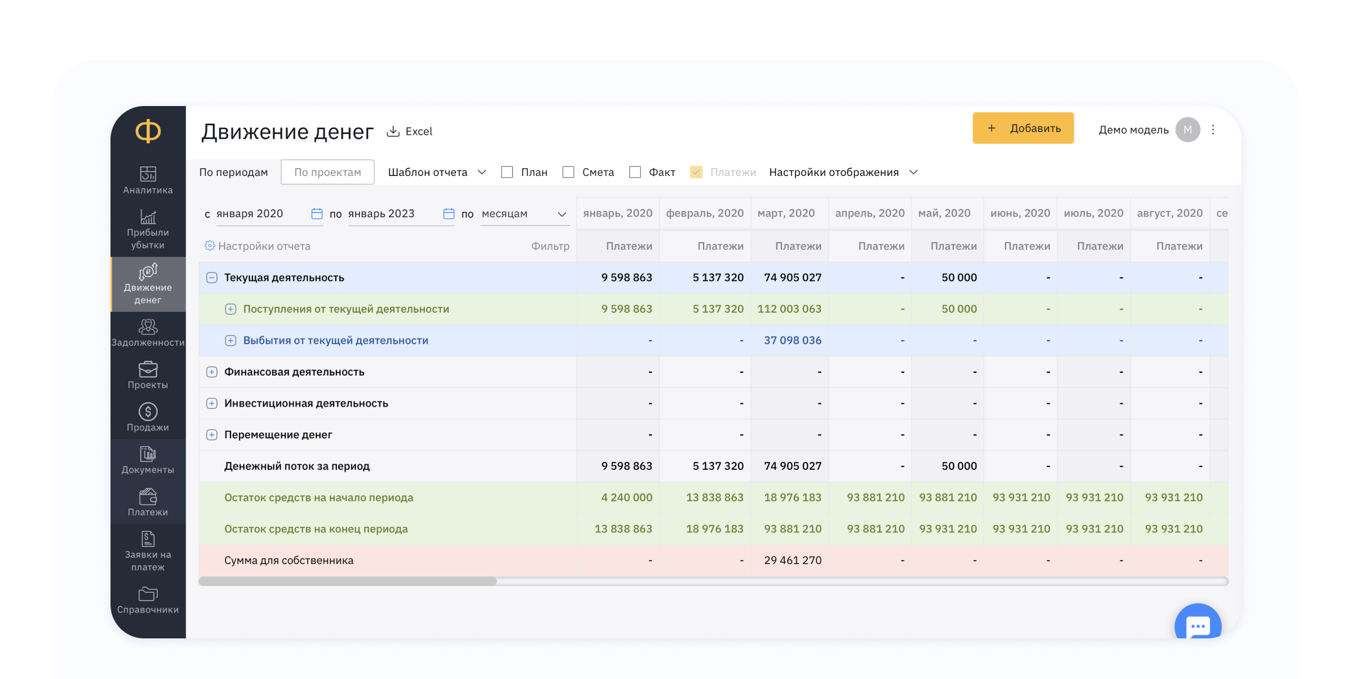Expand Выбытия от текущей деятельности
1353x679 pixels.
[x=231, y=341]
